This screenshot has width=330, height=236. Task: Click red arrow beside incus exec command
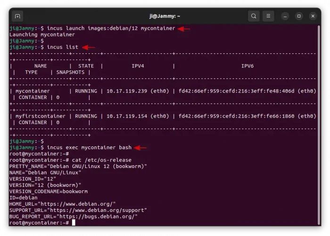coord(140,148)
